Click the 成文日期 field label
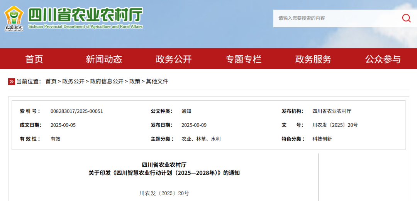The image size is (417, 201). click(x=31, y=125)
